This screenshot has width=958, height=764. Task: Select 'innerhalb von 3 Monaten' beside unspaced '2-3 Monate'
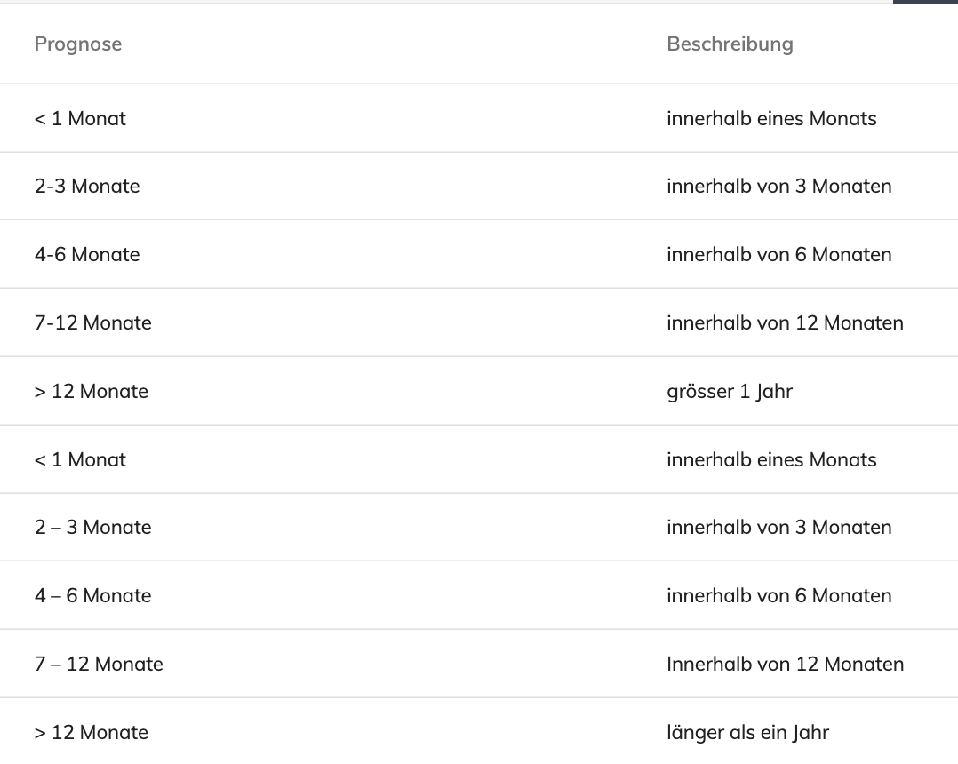[779, 187]
